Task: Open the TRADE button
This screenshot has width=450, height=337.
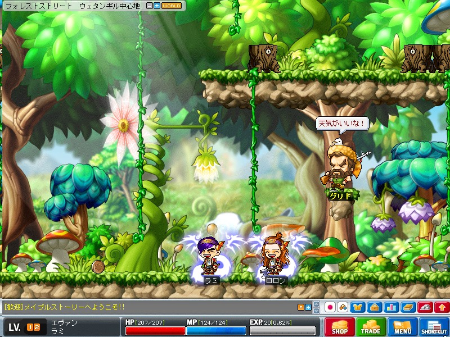Action: click(371, 327)
